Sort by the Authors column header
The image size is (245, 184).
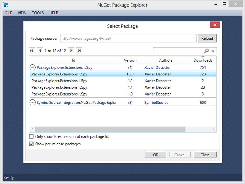coord(166,60)
